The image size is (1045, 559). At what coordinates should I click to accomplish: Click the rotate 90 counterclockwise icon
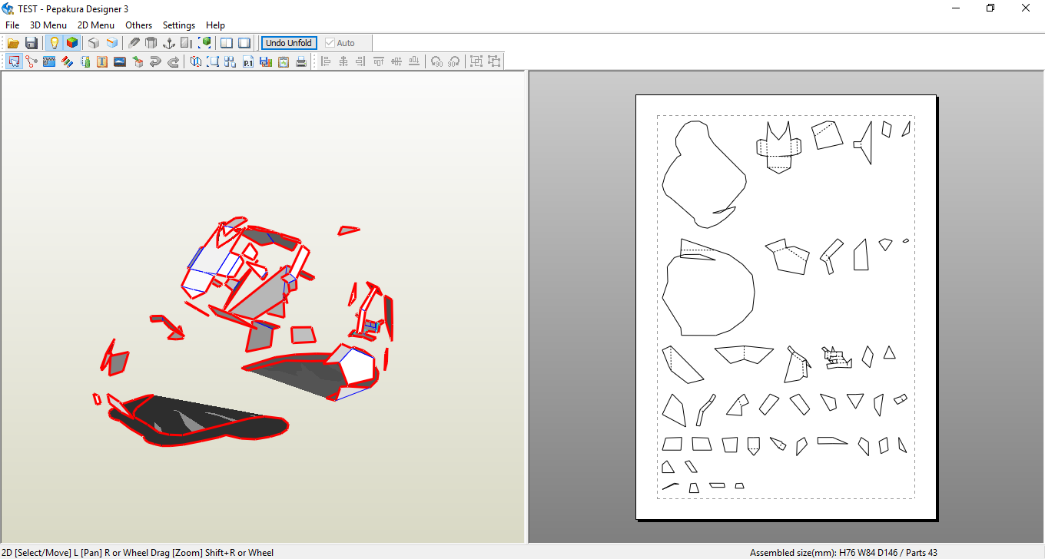click(x=436, y=61)
